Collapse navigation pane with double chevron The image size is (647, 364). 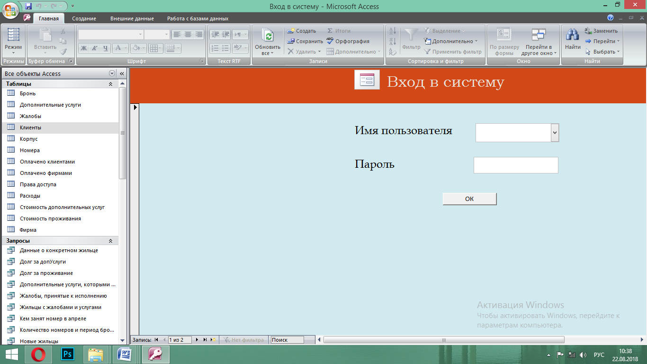tap(122, 73)
